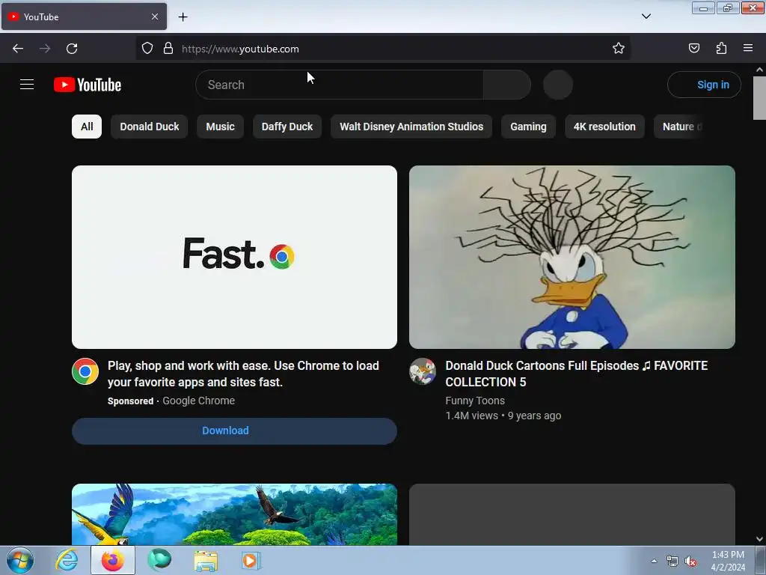This screenshot has width=766, height=575.
Task: Click the YouTube logo
Action: 88,85
